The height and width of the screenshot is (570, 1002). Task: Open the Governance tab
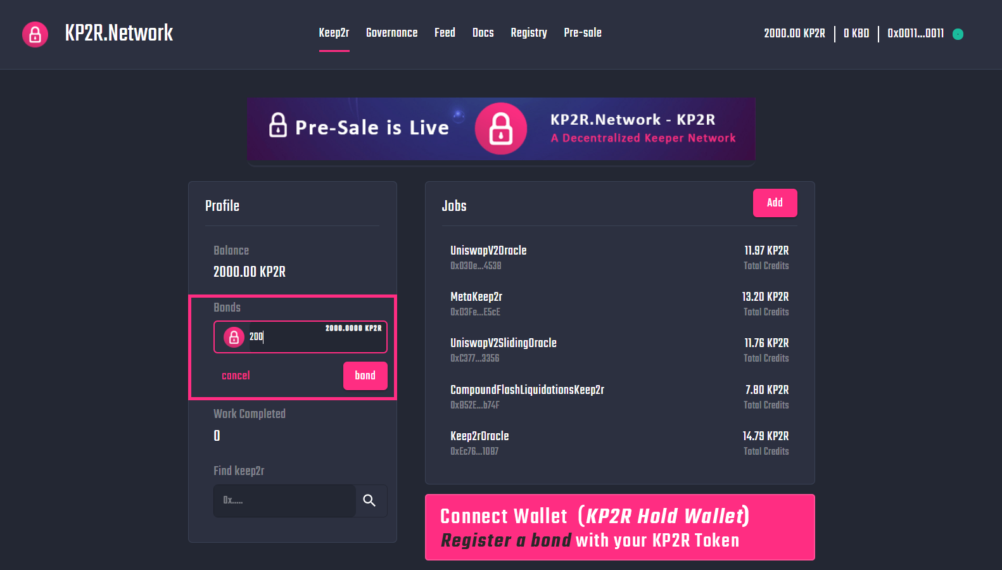tap(391, 33)
